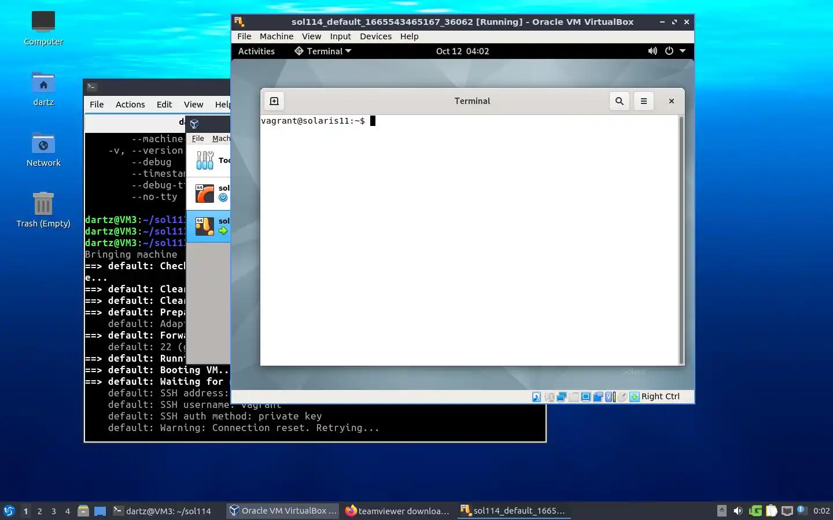
Task: Launch the file manager from the taskbar
Action: point(83,511)
